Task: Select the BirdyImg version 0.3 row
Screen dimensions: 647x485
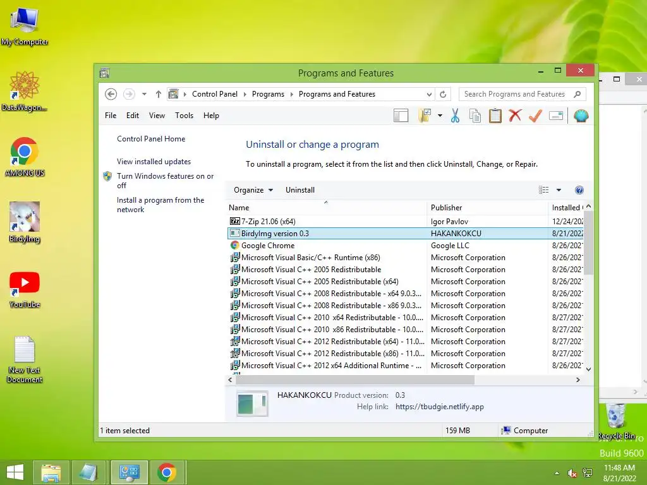Action: [x=406, y=234]
